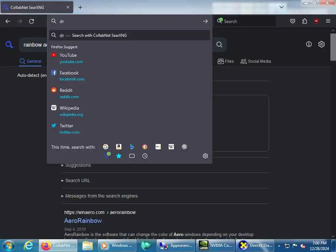Open the Action Center flag icon
Image resolution: width=336 pixels, height=252 pixels.
(295, 245)
